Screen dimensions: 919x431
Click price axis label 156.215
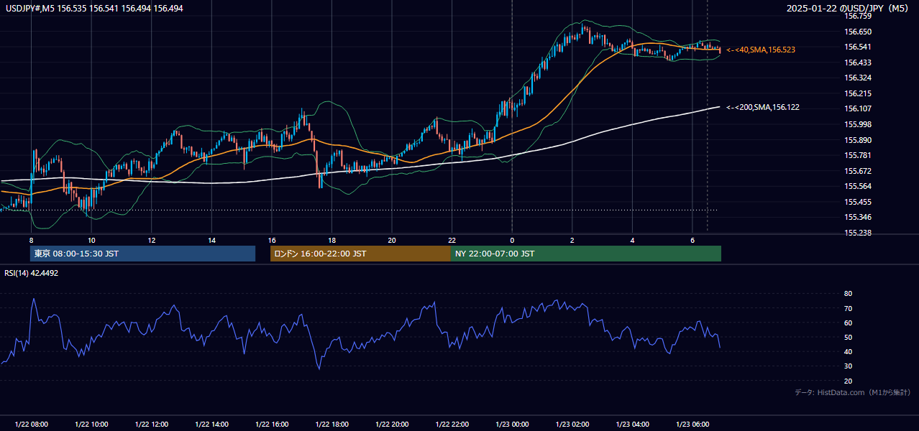(857, 93)
